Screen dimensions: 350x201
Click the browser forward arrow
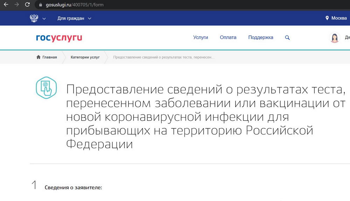(16, 5)
